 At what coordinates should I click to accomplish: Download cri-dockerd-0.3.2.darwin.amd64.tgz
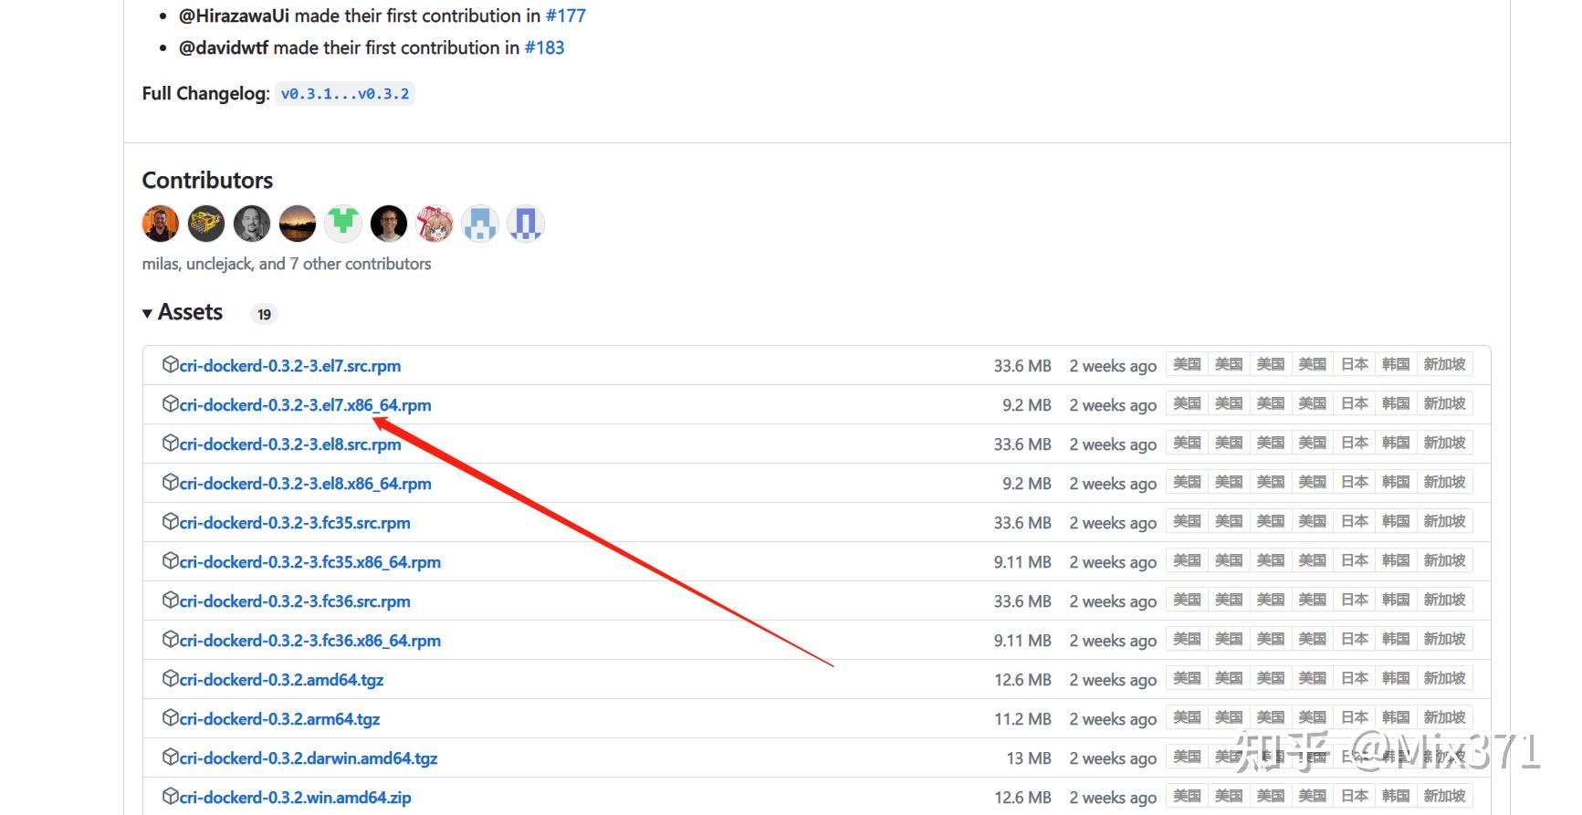tap(309, 758)
